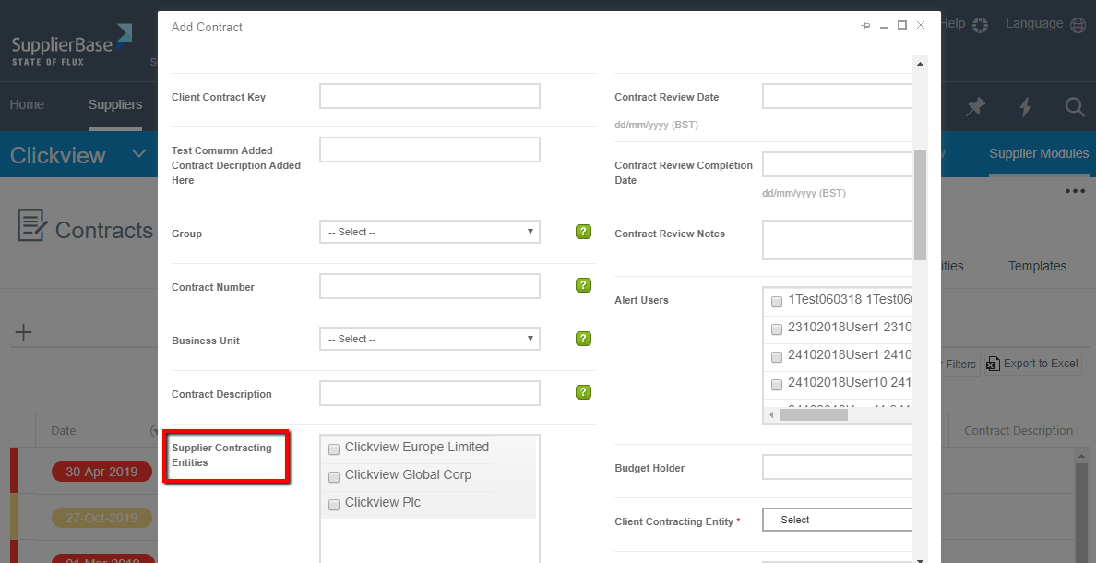
Task: Click the Language globe icon
Action: 1078,24
